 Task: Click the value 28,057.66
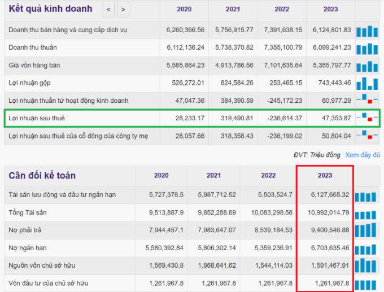coord(190,136)
